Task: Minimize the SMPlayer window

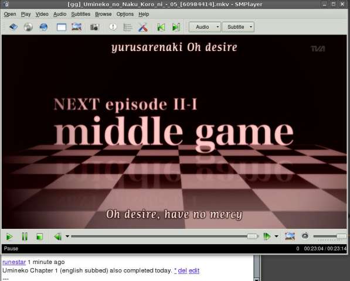Action: [325, 4]
